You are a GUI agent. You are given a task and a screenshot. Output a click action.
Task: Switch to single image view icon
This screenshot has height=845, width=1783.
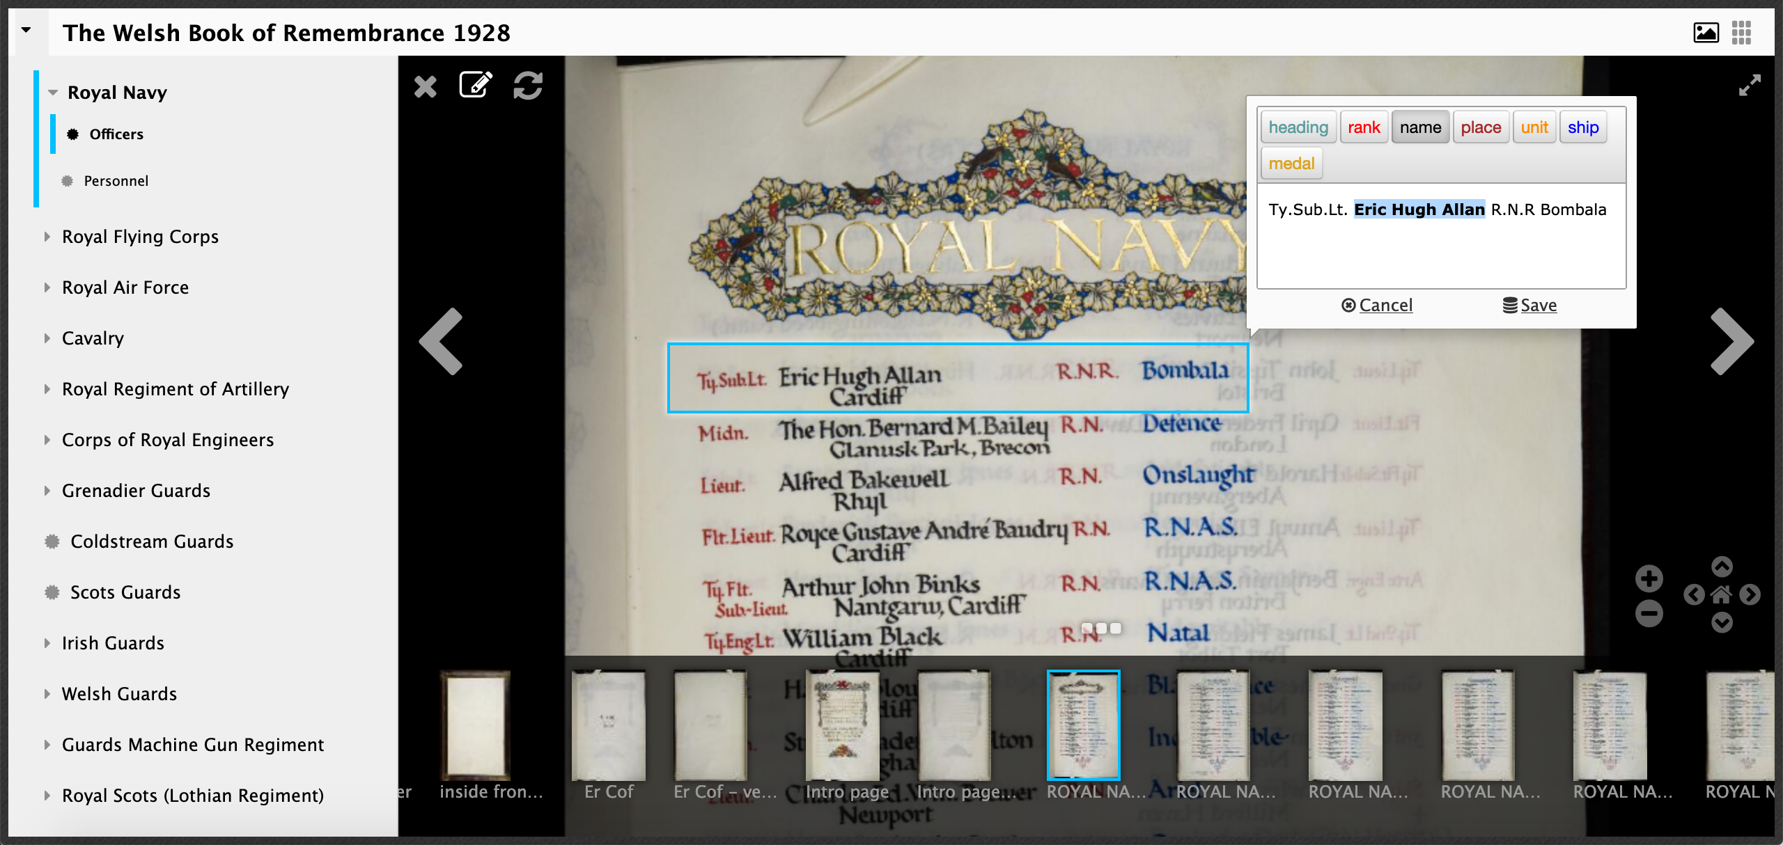pyautogui.click(x=1706, y=33)
